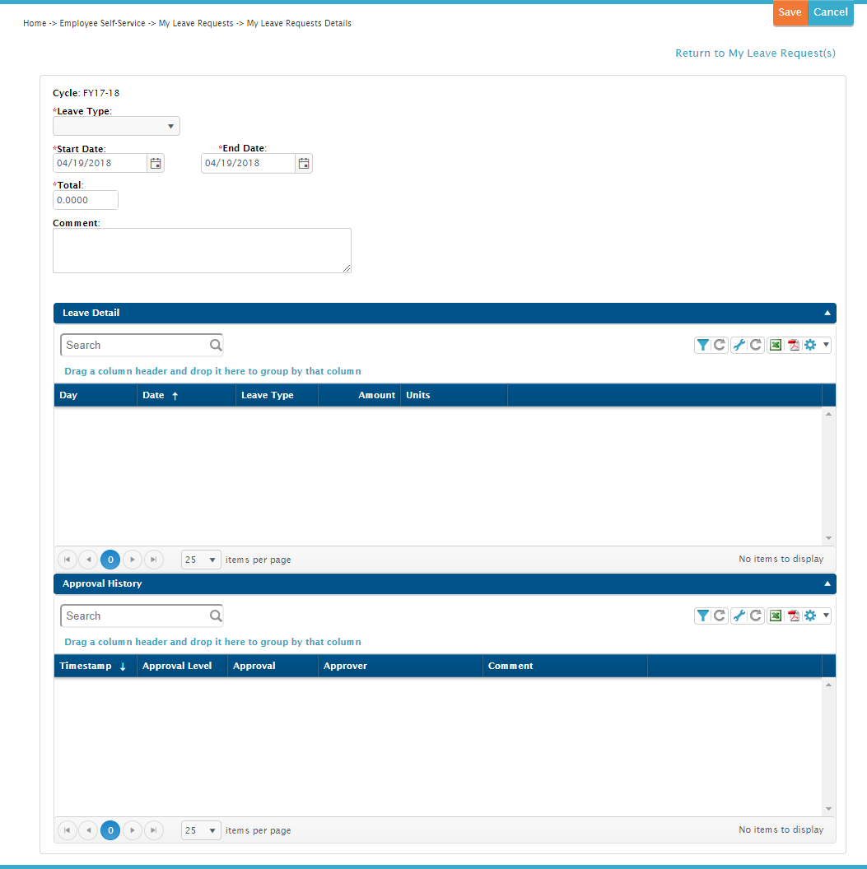This screenshot has height=869, width=867.
Task: Click inside the Comment text area
Action: pos(202,250)
